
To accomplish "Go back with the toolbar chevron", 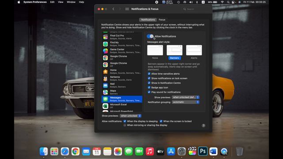I will pyautogui.click(x=113, y=9).
